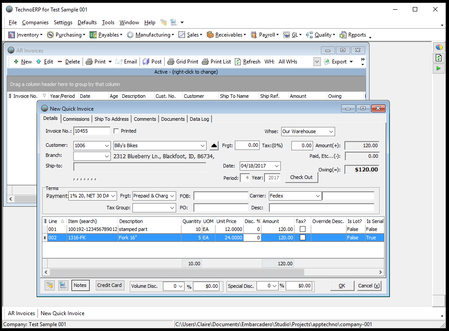Open the Payment terms dropdown
The image size is (449, 331).
point(113,196)
